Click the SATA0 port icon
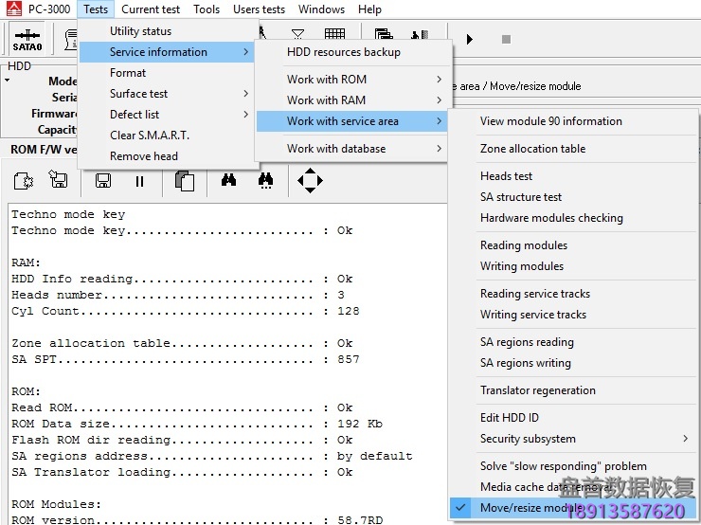 [x=27, y=39]
